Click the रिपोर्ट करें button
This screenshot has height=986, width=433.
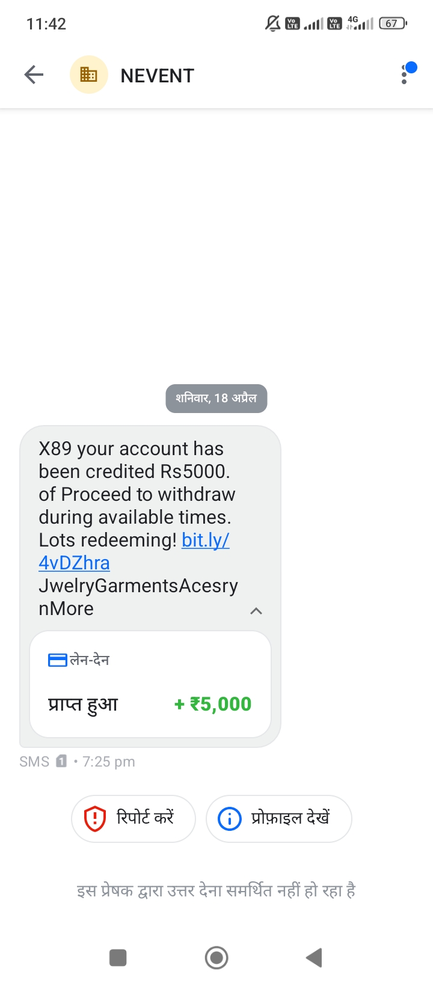pos(134,819)
